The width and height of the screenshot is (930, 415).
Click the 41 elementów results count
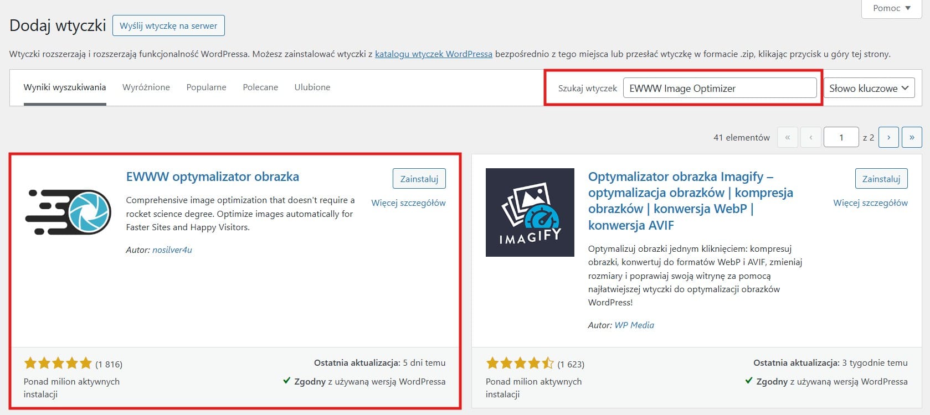tap(742, 137)
